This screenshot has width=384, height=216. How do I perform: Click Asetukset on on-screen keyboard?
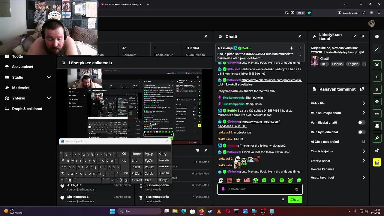(137, 180)
